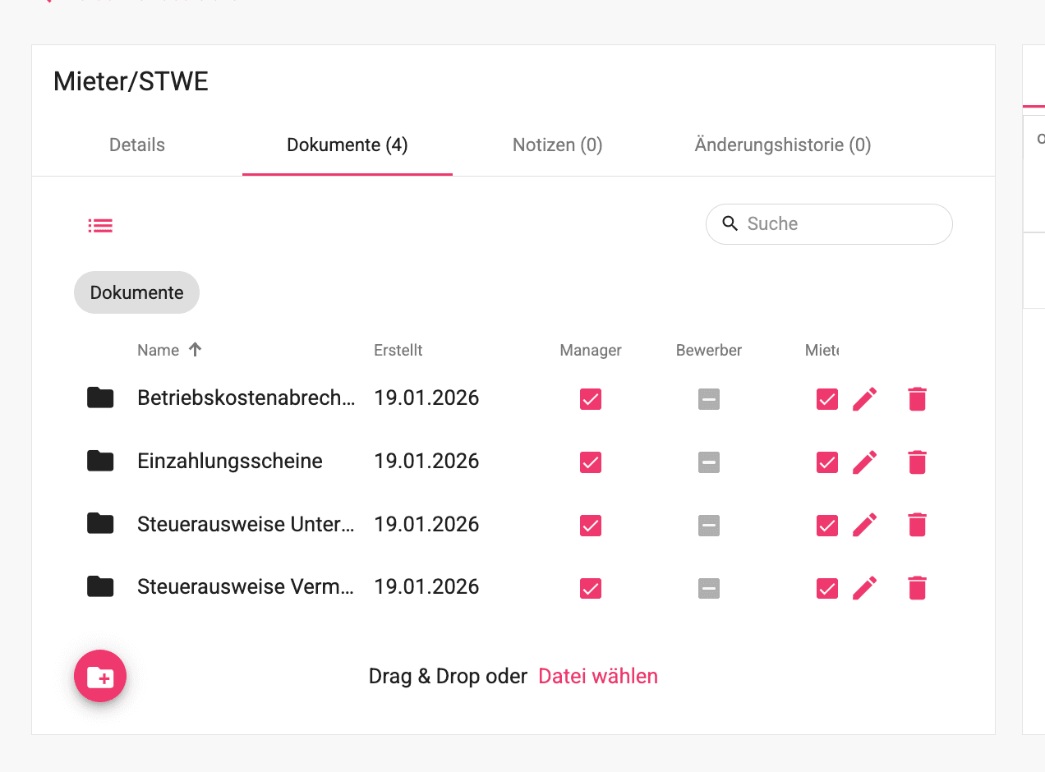Click the pencil icon for Steuerausweise Verm…

(865, 588)
